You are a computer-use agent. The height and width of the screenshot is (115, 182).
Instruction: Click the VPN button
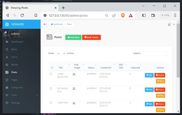[165, 15]
